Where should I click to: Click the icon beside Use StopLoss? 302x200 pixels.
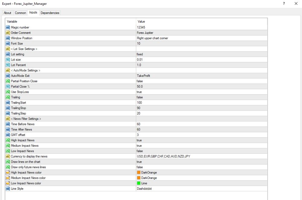[8, 92]
